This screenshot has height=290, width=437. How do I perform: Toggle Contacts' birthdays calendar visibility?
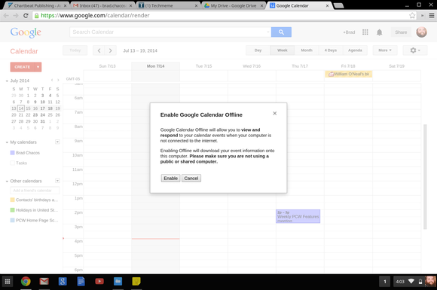pyautogui.click(x=12, y=200)
